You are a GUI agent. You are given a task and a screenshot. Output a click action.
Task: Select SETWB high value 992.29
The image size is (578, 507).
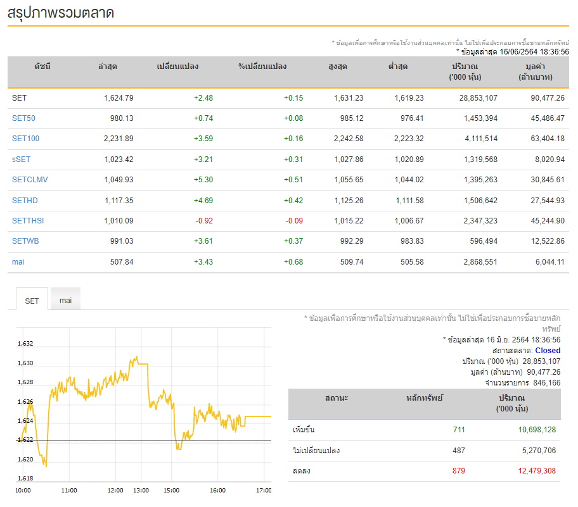click(x=352, y=241)
